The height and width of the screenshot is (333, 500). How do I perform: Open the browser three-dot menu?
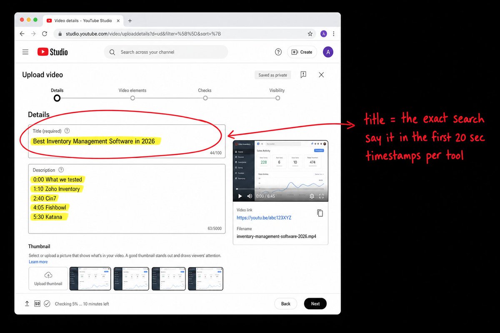[333, 34]
